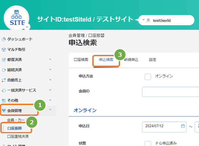Viewport: 199px width, 146px height.
Task: Switch to the 口座検索 tab
Action: point(81,60)
